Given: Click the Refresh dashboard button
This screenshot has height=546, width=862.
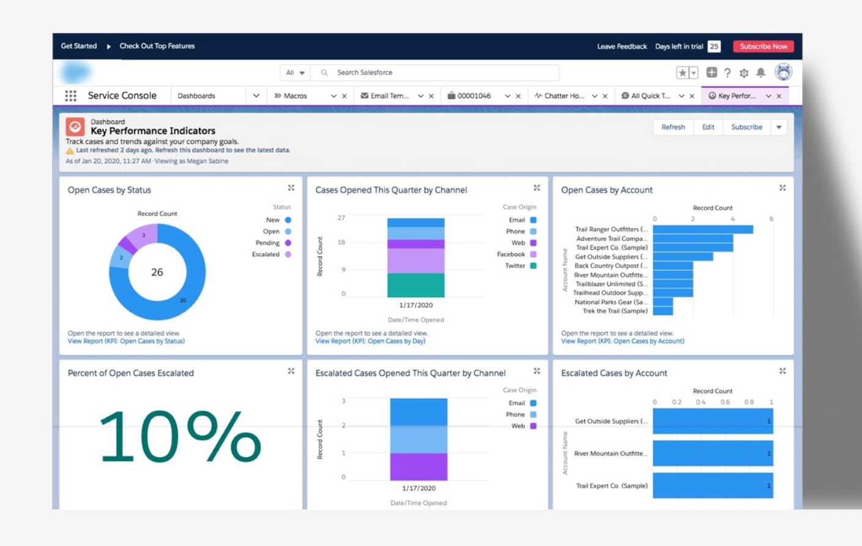Looking at the screenshot, I should point(673,127).
